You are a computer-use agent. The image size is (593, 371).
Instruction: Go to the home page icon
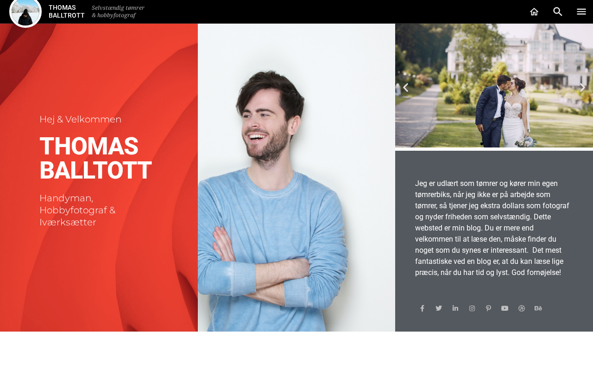tap(534, 12)
